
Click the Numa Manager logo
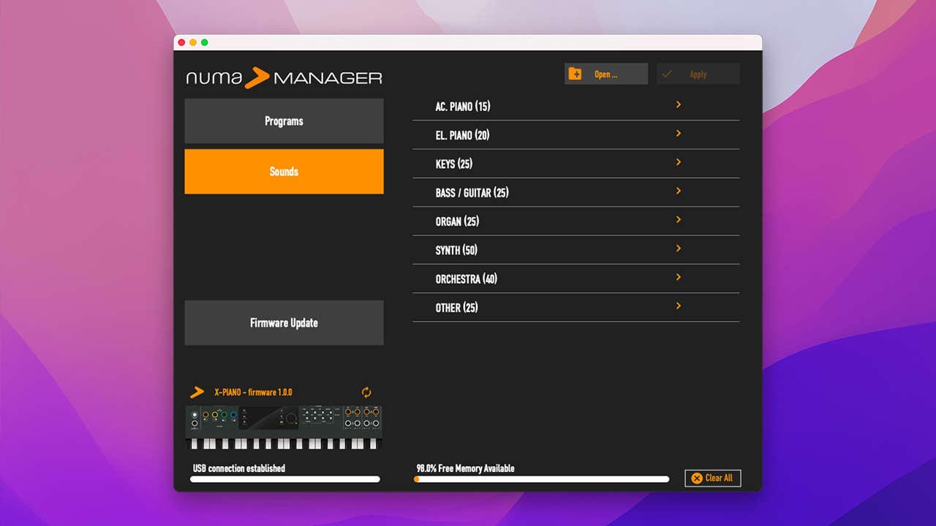[284, 77]
